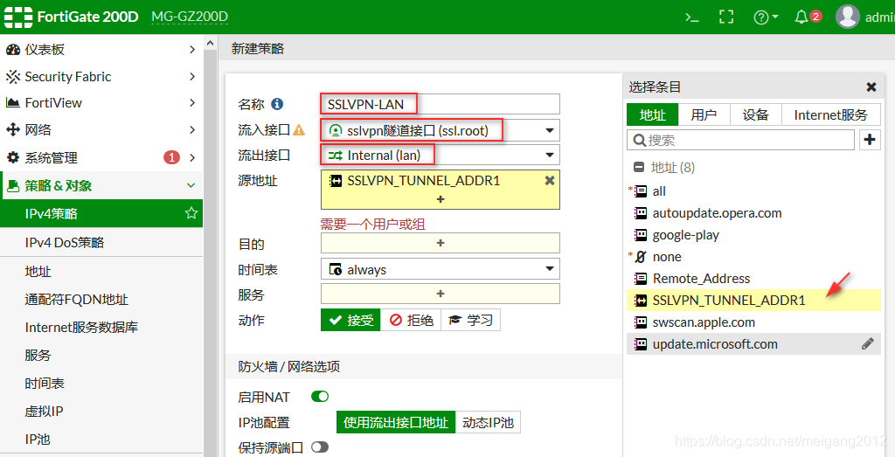The image size is (895, 457).
Task: Click the 仪表板 dashboard icon
Action: click(12, 50)
